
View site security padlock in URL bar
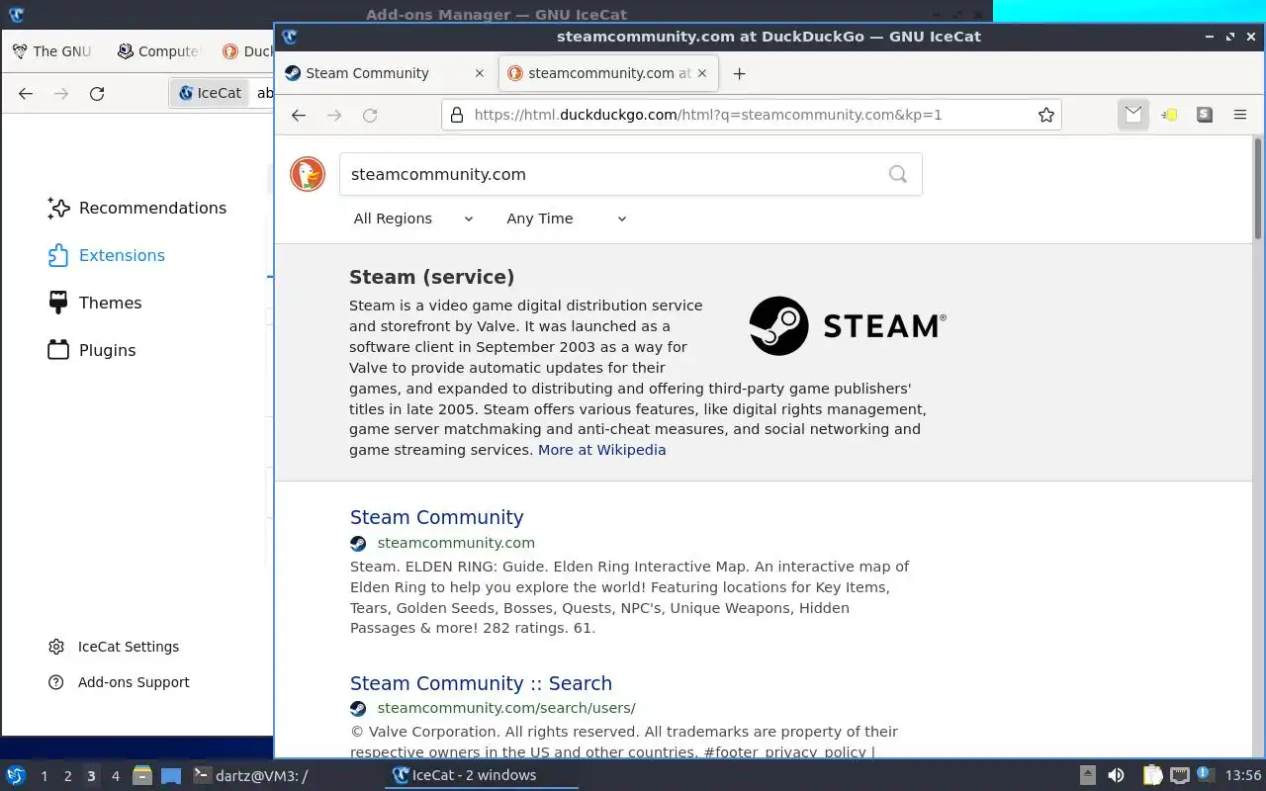(456, 115)
